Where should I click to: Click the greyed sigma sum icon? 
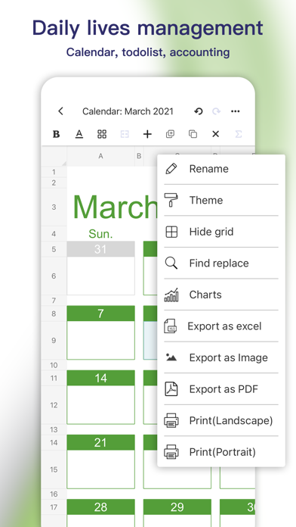coord(239,134)
